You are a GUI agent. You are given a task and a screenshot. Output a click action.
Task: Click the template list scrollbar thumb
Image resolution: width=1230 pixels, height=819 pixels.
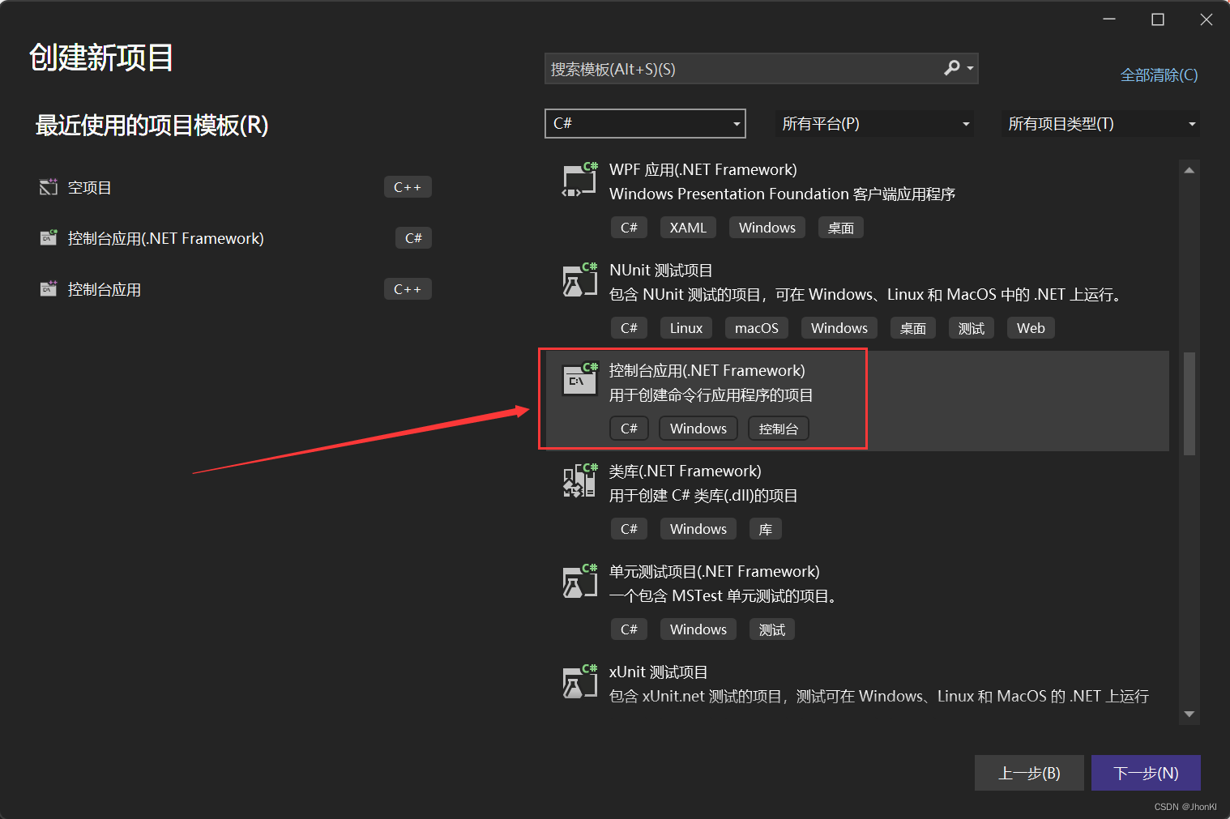coord(1189,403)
